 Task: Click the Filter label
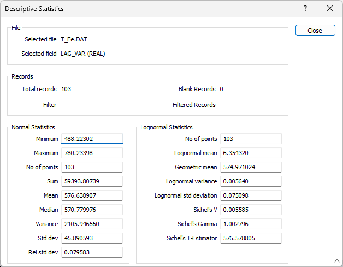[x=50, y=105]
